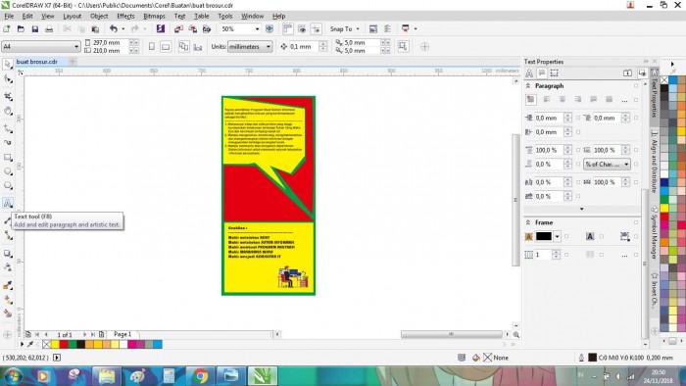Set paragraph alignment to Full Justify
Image resolution: width=686 pixels, height=386 pixels.
(593, 100)
